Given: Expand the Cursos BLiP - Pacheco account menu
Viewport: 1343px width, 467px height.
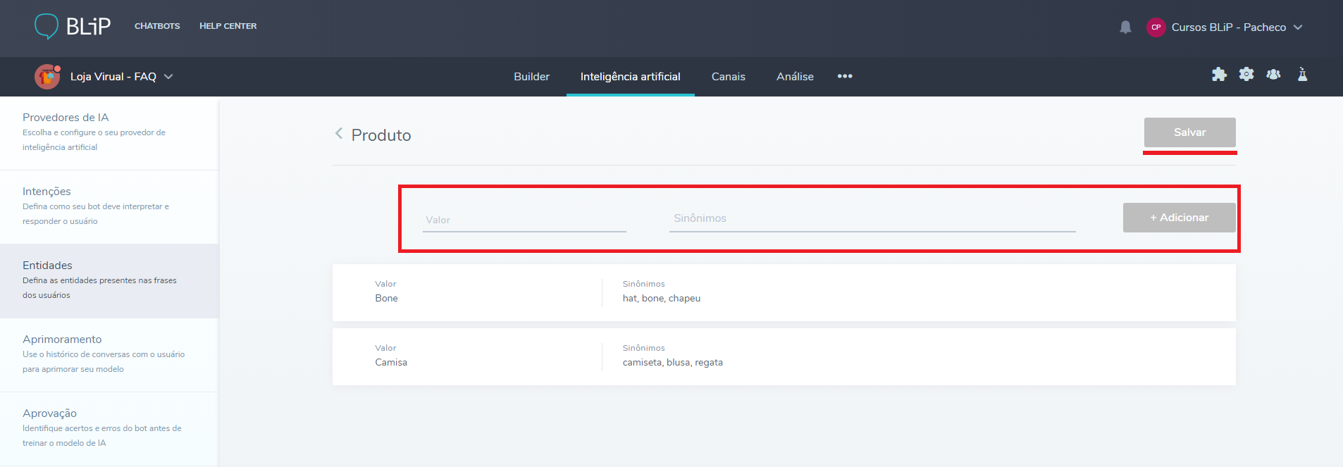Looking at the screenshot, I should (x=1298, y=27).
